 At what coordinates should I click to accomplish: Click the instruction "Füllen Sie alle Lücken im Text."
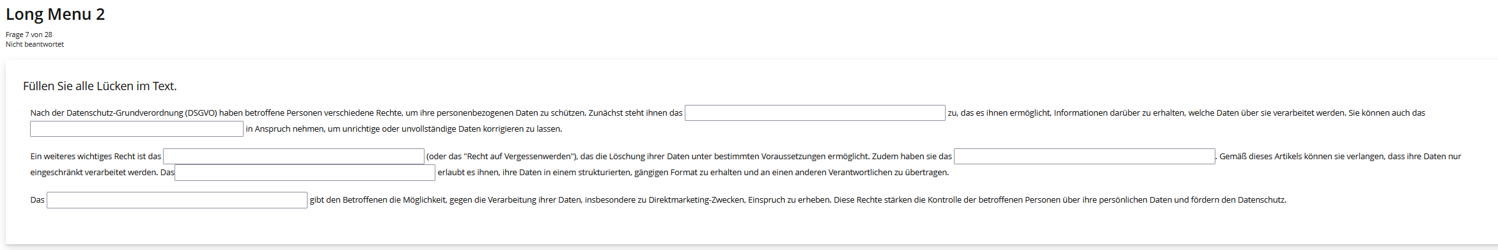coord(100,86)
